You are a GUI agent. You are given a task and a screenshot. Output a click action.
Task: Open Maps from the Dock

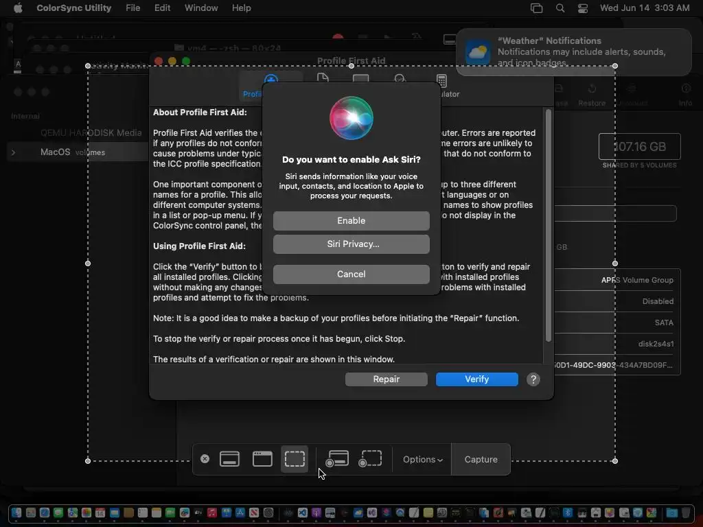[73, 513]
